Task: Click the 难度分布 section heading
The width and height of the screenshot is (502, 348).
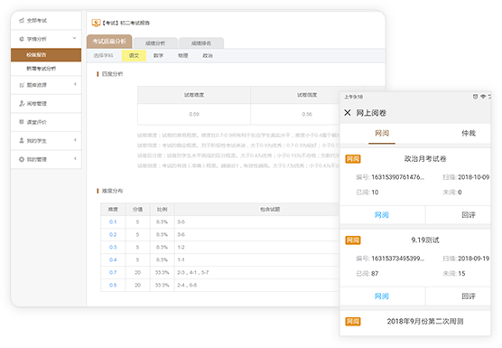Action: 112,191
